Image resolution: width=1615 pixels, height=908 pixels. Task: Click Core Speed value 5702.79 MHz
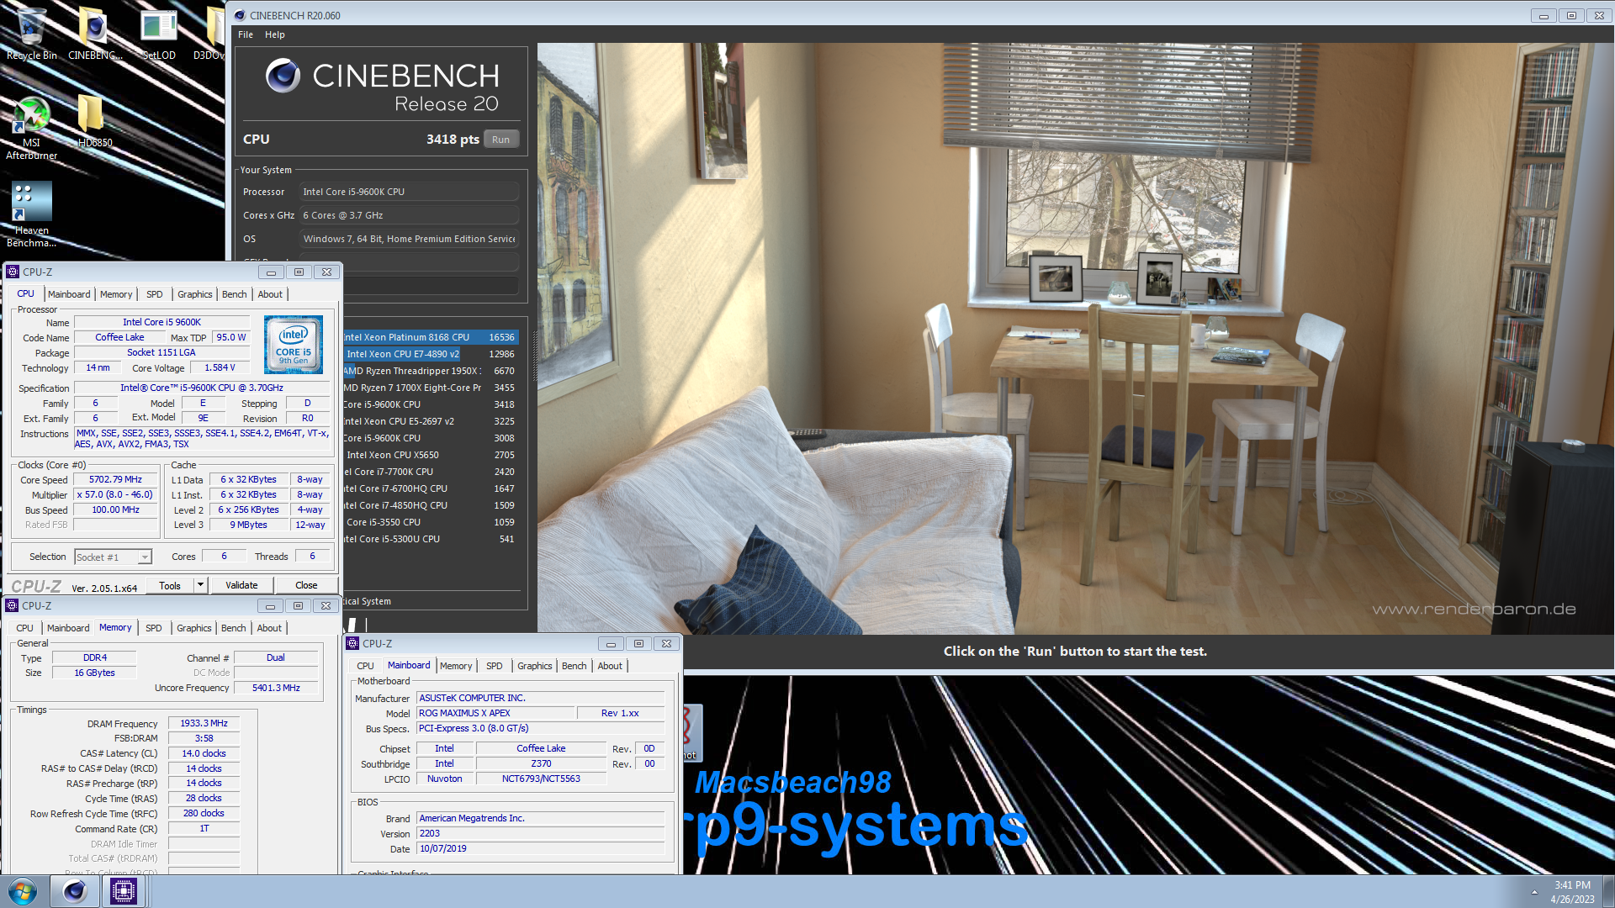click(x=115, y=479)
